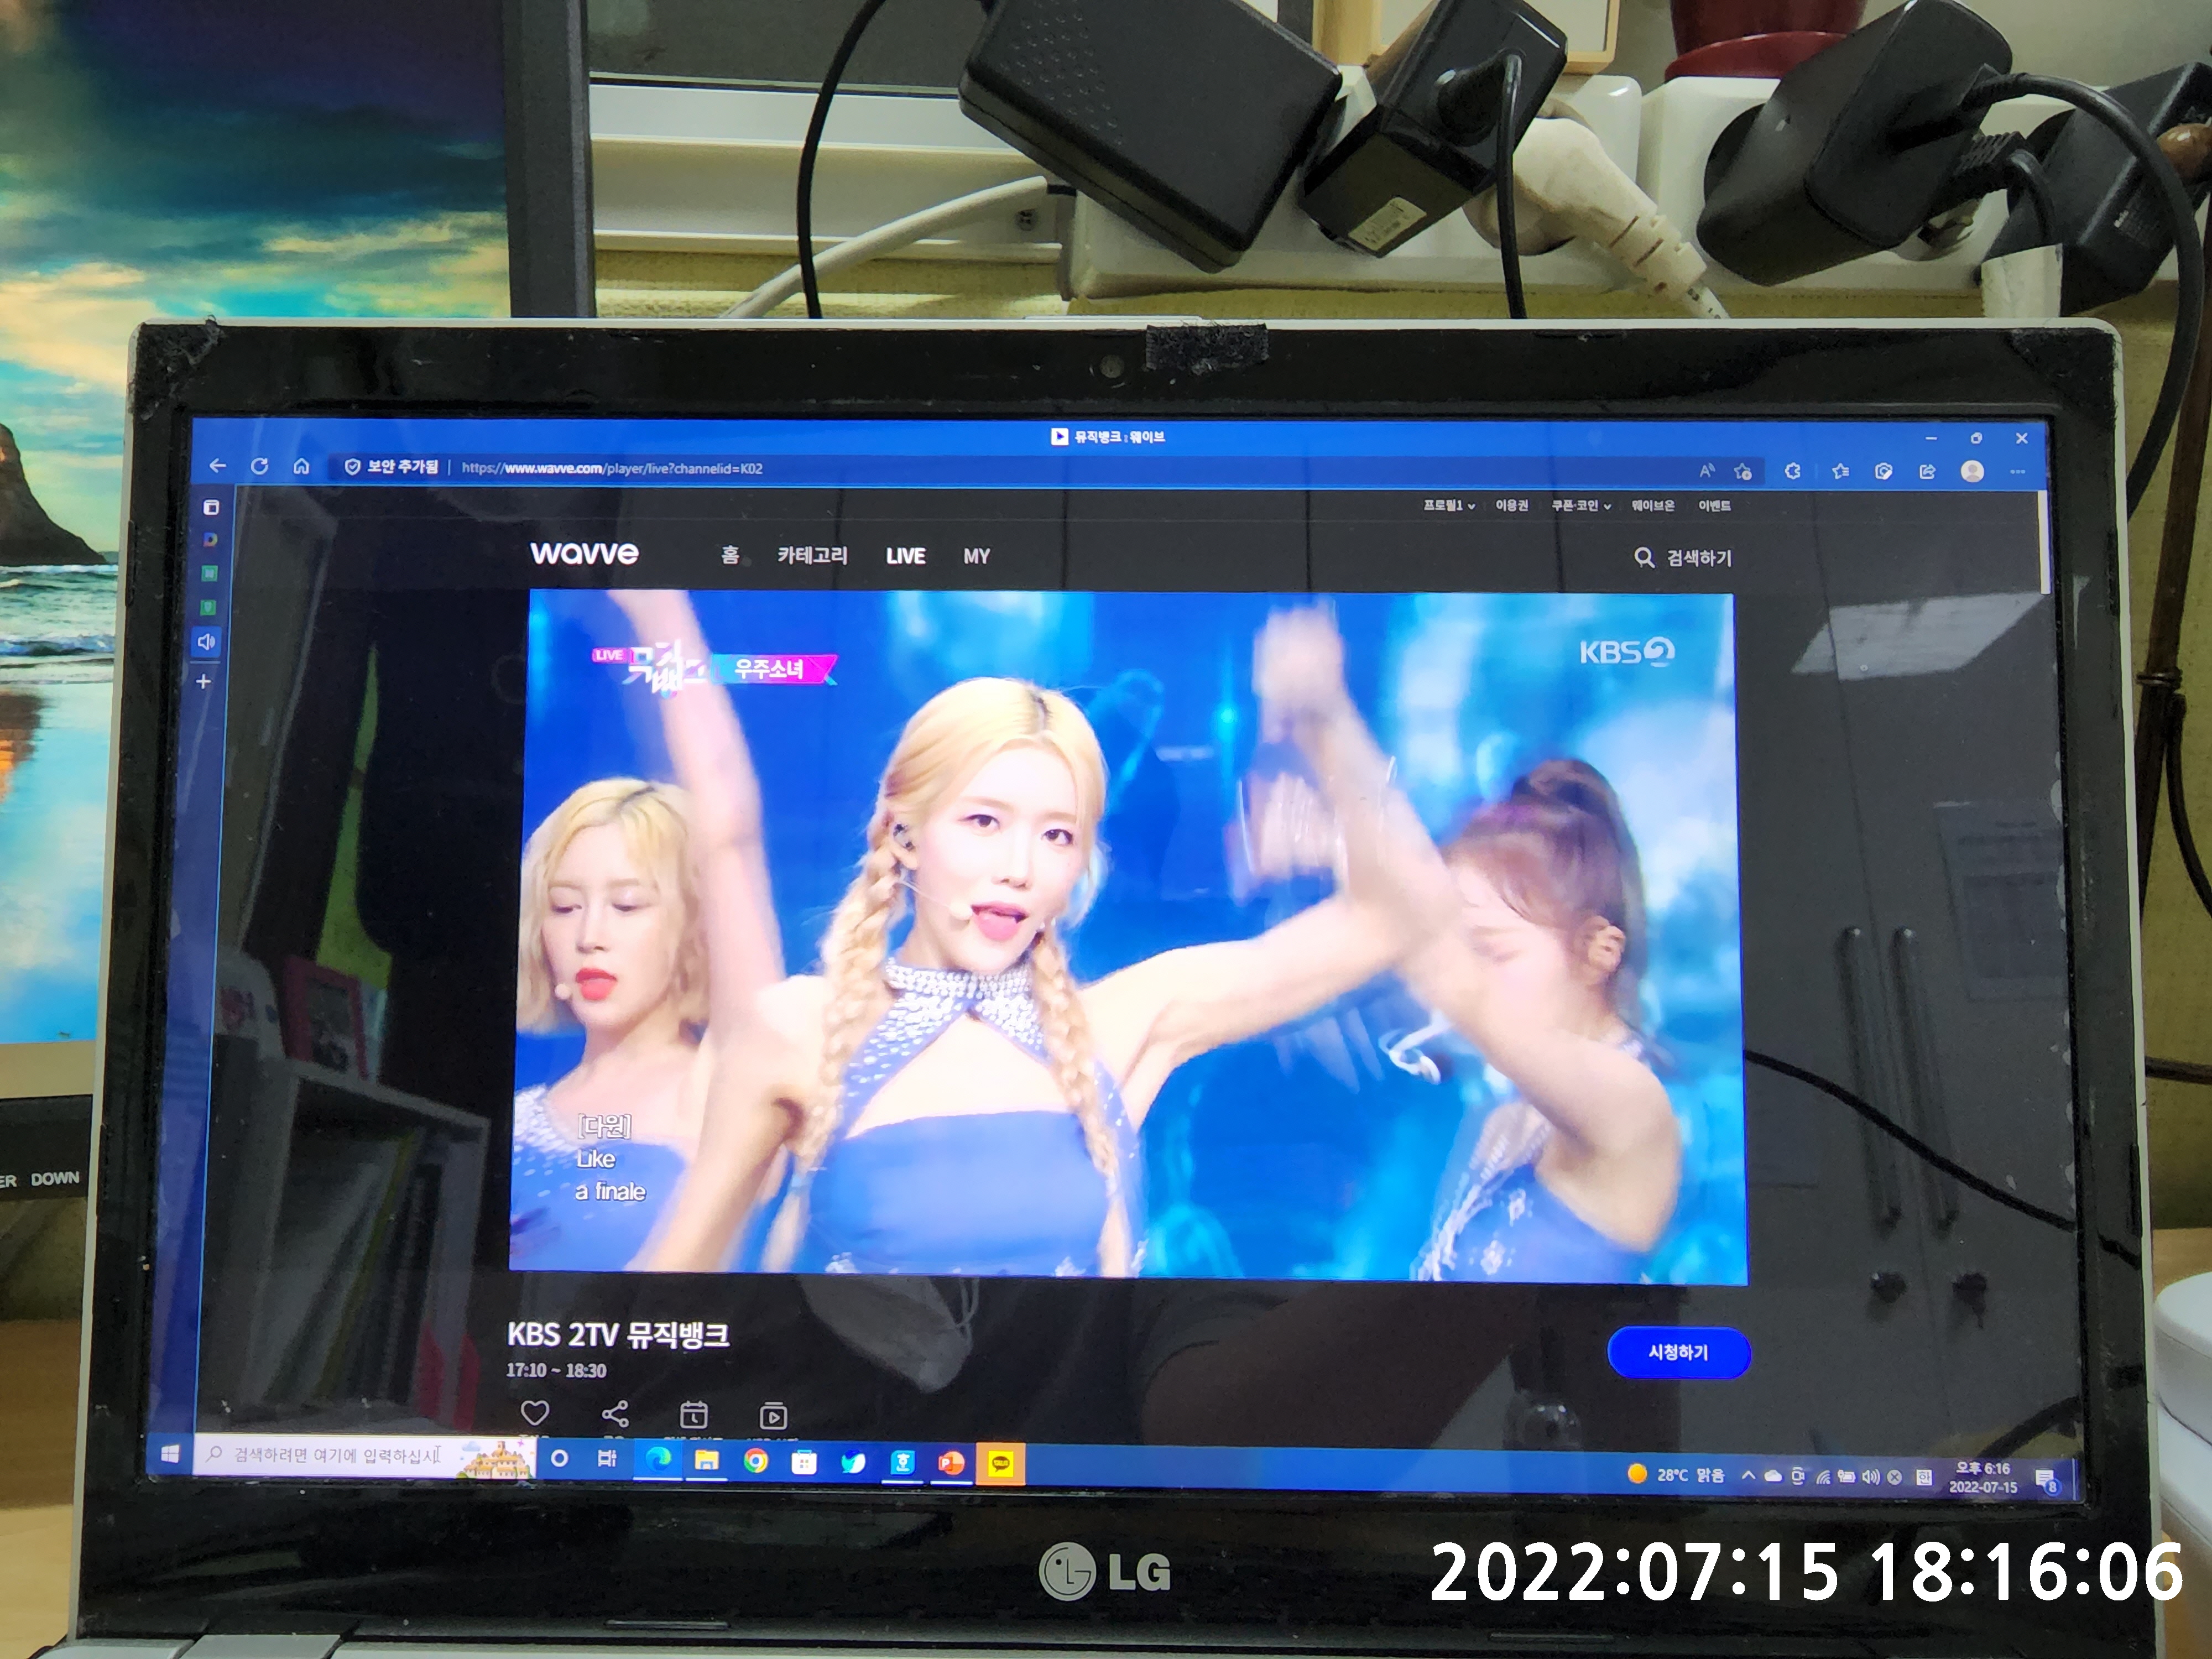Open the browser settings three-dot menu

2017,472
